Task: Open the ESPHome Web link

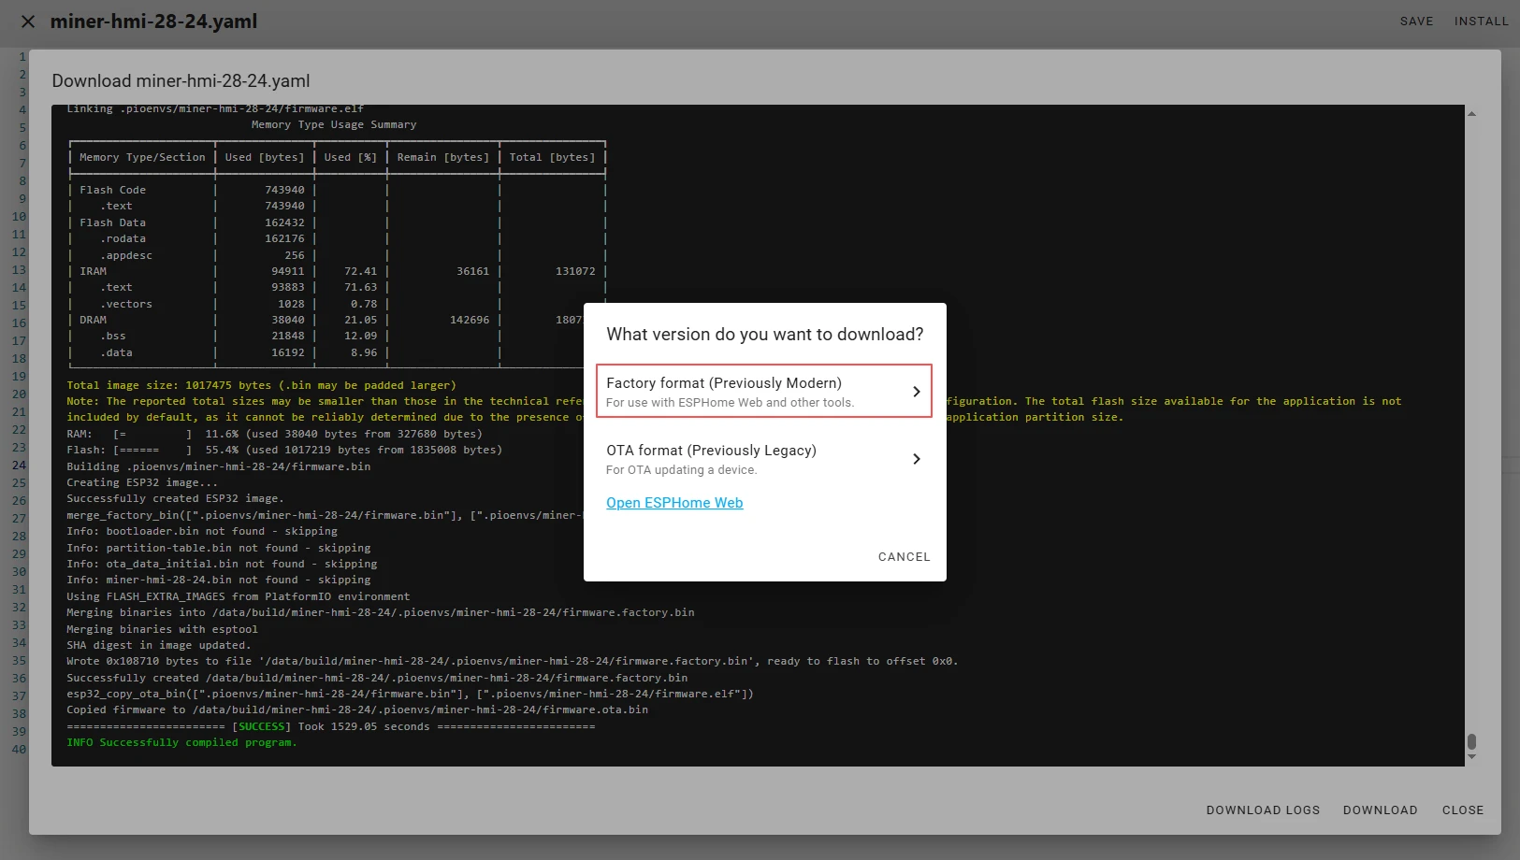Action: (674, 503)
